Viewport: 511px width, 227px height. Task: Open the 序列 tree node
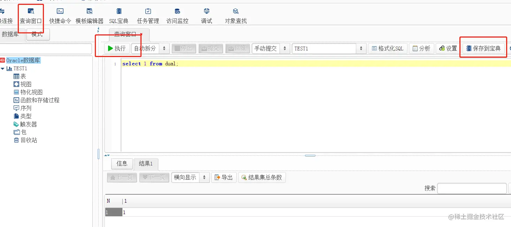pos(23,108)
